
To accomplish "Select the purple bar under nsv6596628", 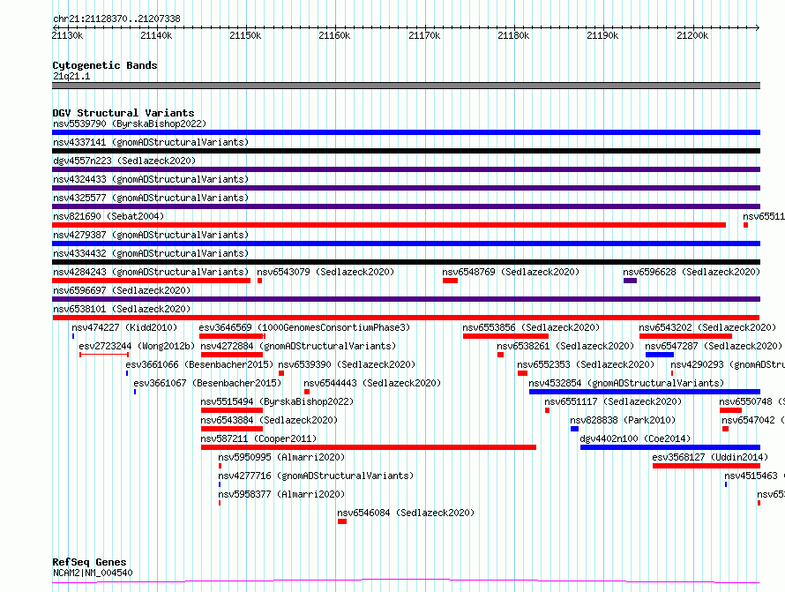I will pos(631,281).
